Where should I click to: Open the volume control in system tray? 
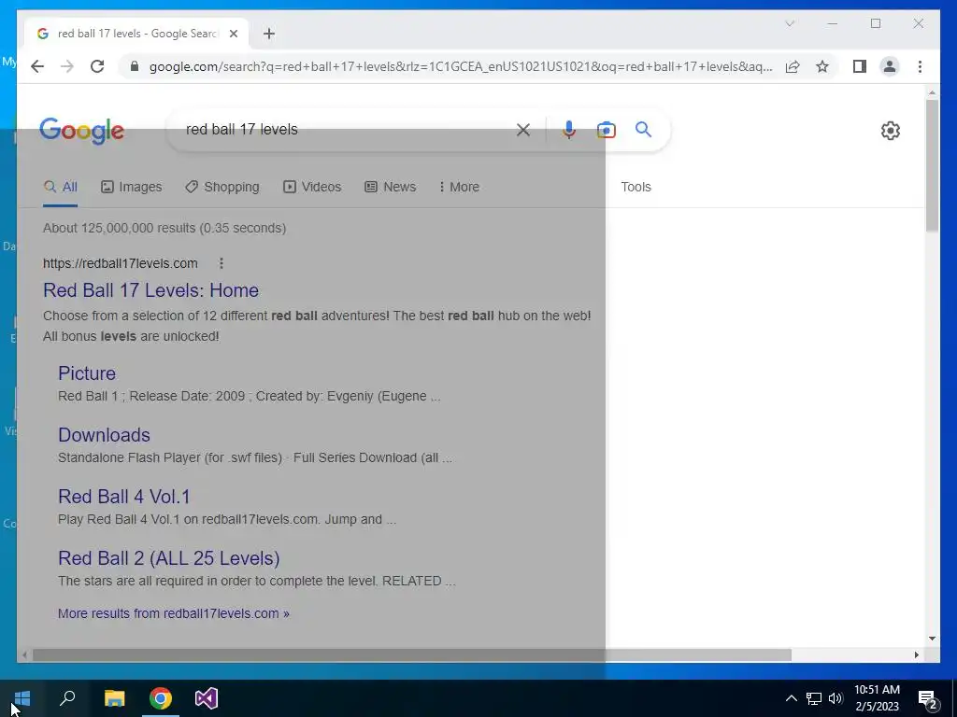tap(836, 698)
